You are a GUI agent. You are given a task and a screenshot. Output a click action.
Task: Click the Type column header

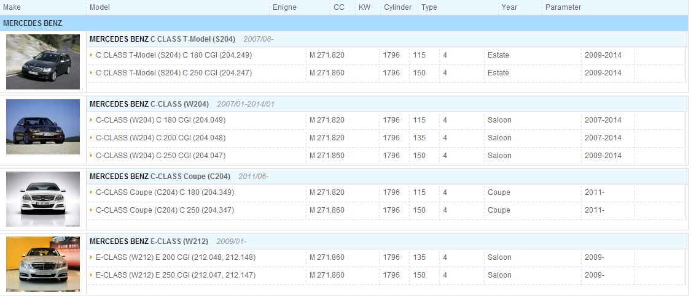(429, 7)
